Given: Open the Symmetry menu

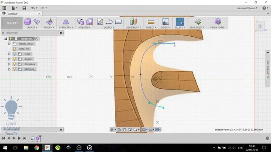Looking at the screenshot, I should [x=66, y=27].
